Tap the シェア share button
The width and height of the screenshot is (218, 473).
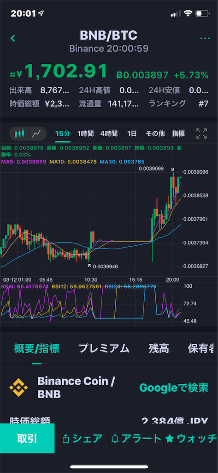click(x=82, y=438)
